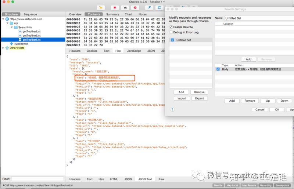The image size is (294, 189).
Task: Open the response Hex tab at bottom
Action: tap(101, 179)
